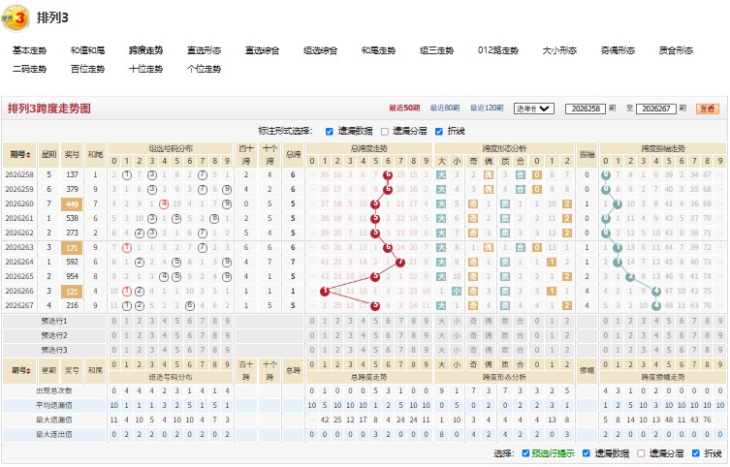Sort by the bottom 期号 header arrows
The image size is (730, 467).
click(29, 371)
